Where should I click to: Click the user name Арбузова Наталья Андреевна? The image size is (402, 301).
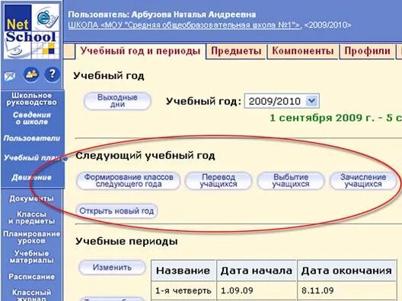tap(193, 14)
